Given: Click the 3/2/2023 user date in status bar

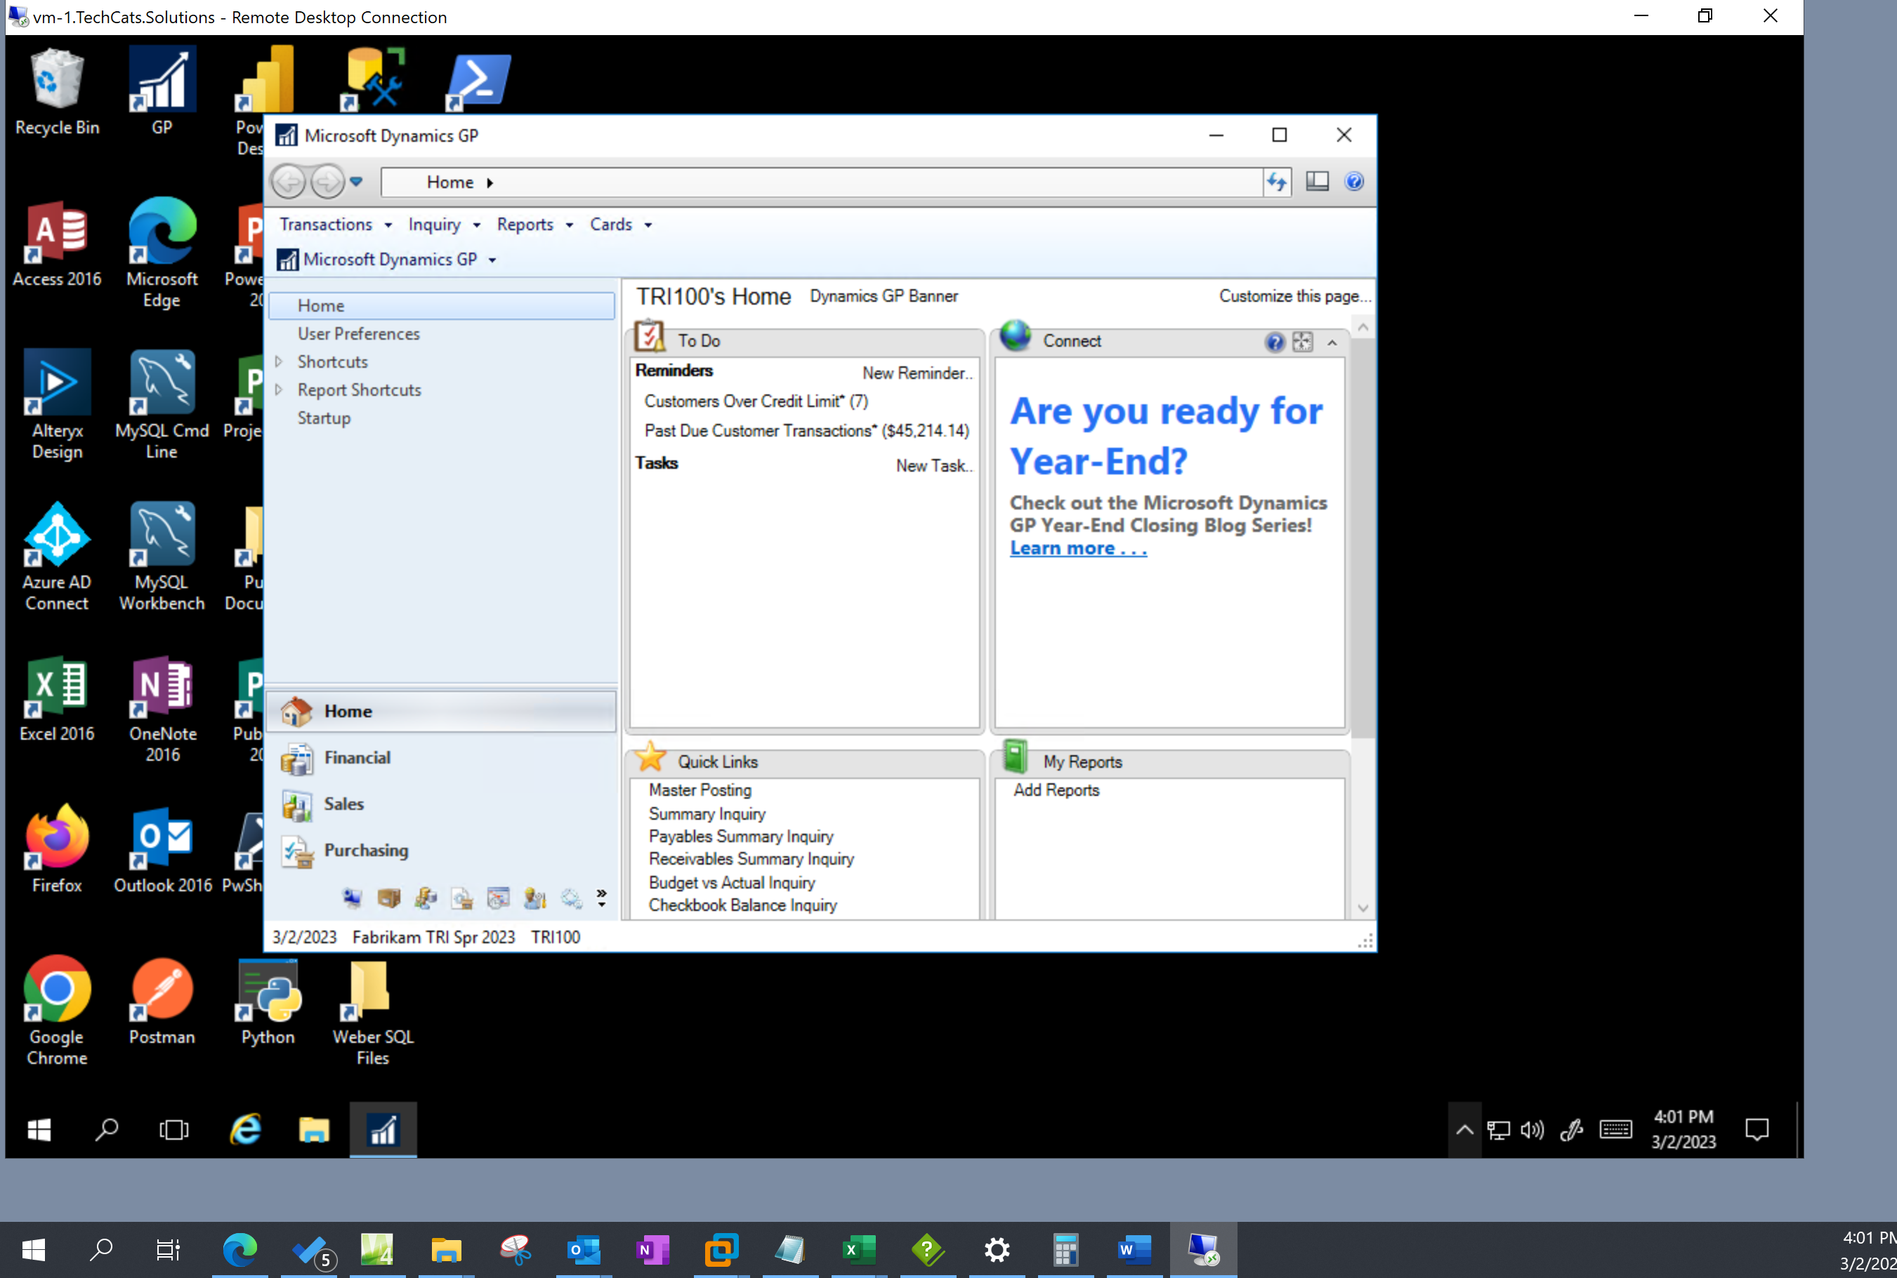Looking at the screenshot, I should click(x=304, y=938).
